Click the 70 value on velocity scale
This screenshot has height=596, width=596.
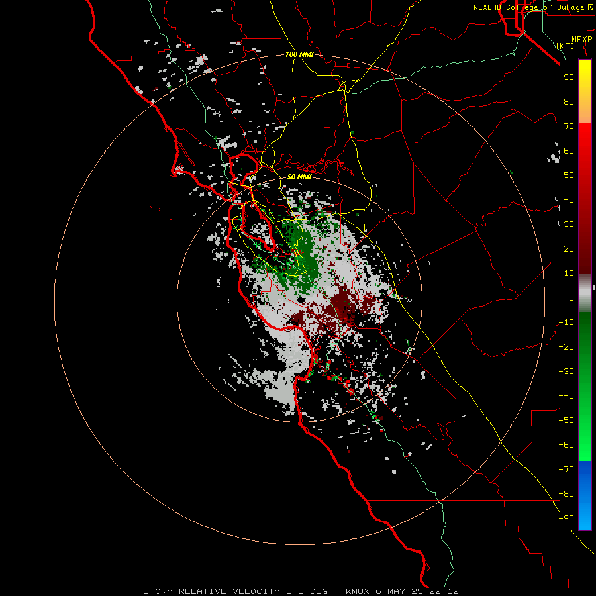pos(569,126)
